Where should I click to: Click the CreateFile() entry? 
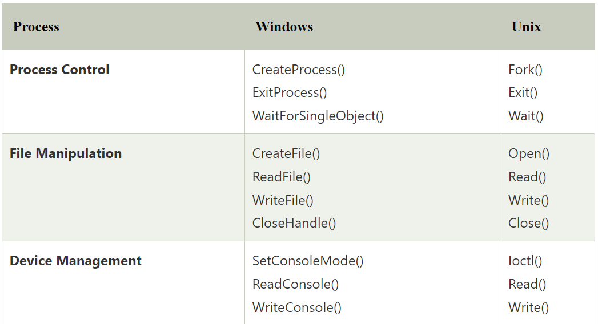point(286,153)
